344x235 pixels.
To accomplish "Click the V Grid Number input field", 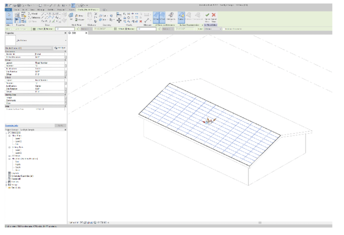I will (x=146, y=29).
